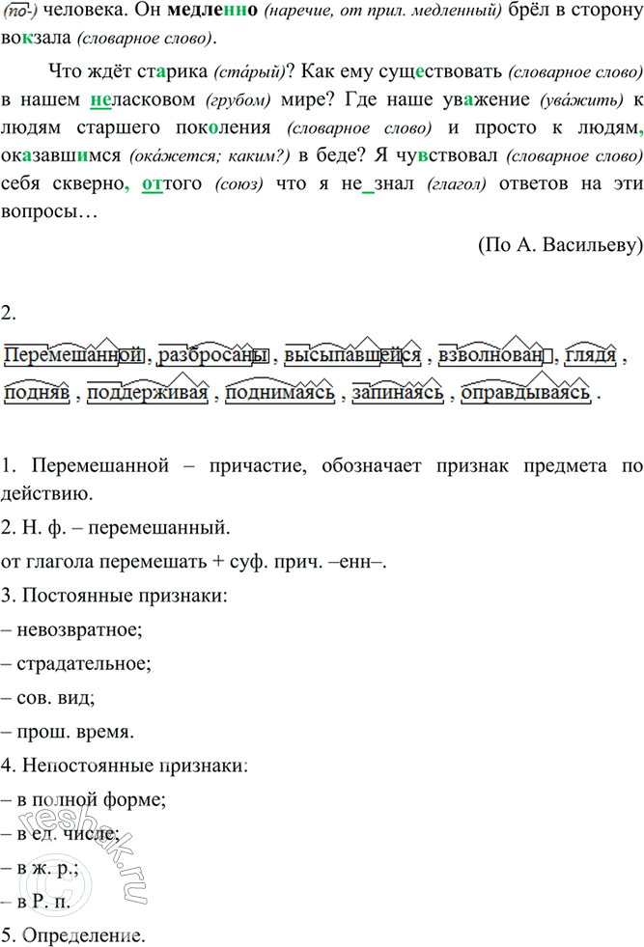Click the word "поднимаясь" in the list
This screenshot has height=947, width=644.
pyautogui.click(x=280, y=392)
